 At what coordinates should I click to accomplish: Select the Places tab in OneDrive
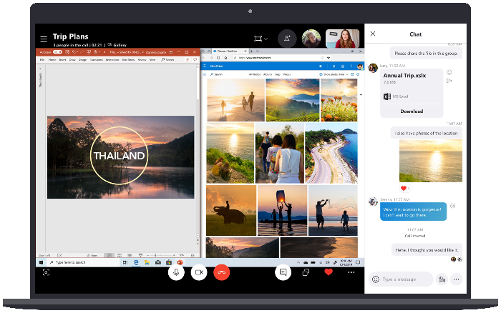tap(287, 74)
